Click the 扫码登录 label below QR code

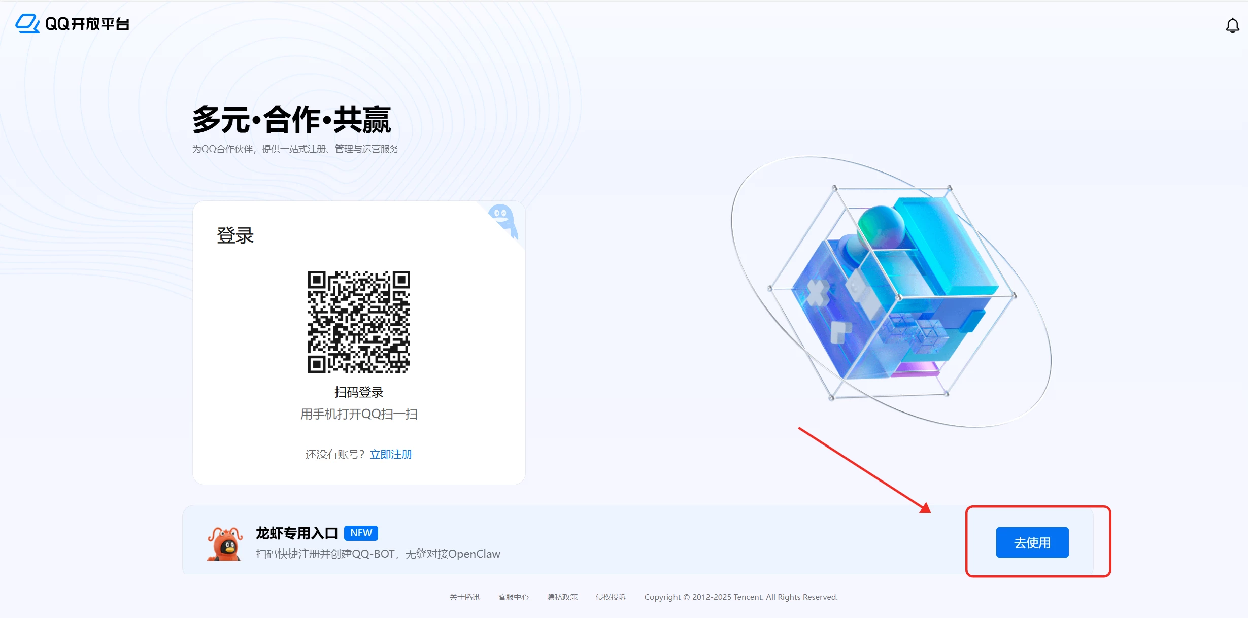point(359,392)
